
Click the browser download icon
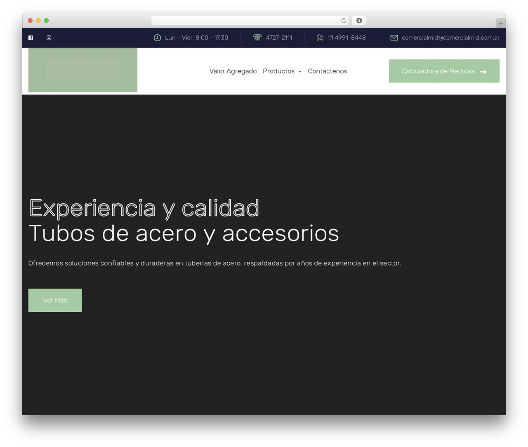tap(359, 21)
